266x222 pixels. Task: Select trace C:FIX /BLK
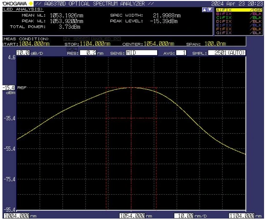coord(239,18)
